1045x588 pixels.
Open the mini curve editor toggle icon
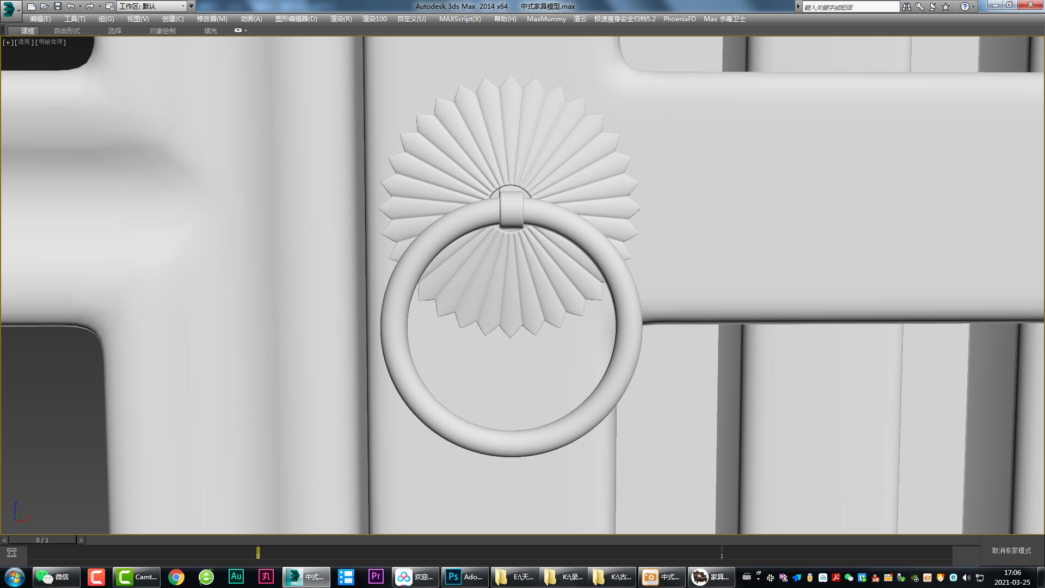coord(11,553)
